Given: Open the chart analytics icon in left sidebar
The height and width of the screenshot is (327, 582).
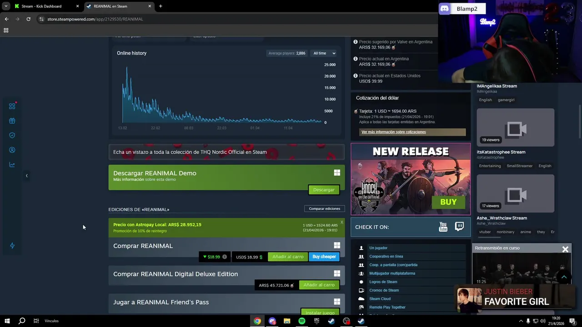Looking at the screenshot, I should [12, 164].
